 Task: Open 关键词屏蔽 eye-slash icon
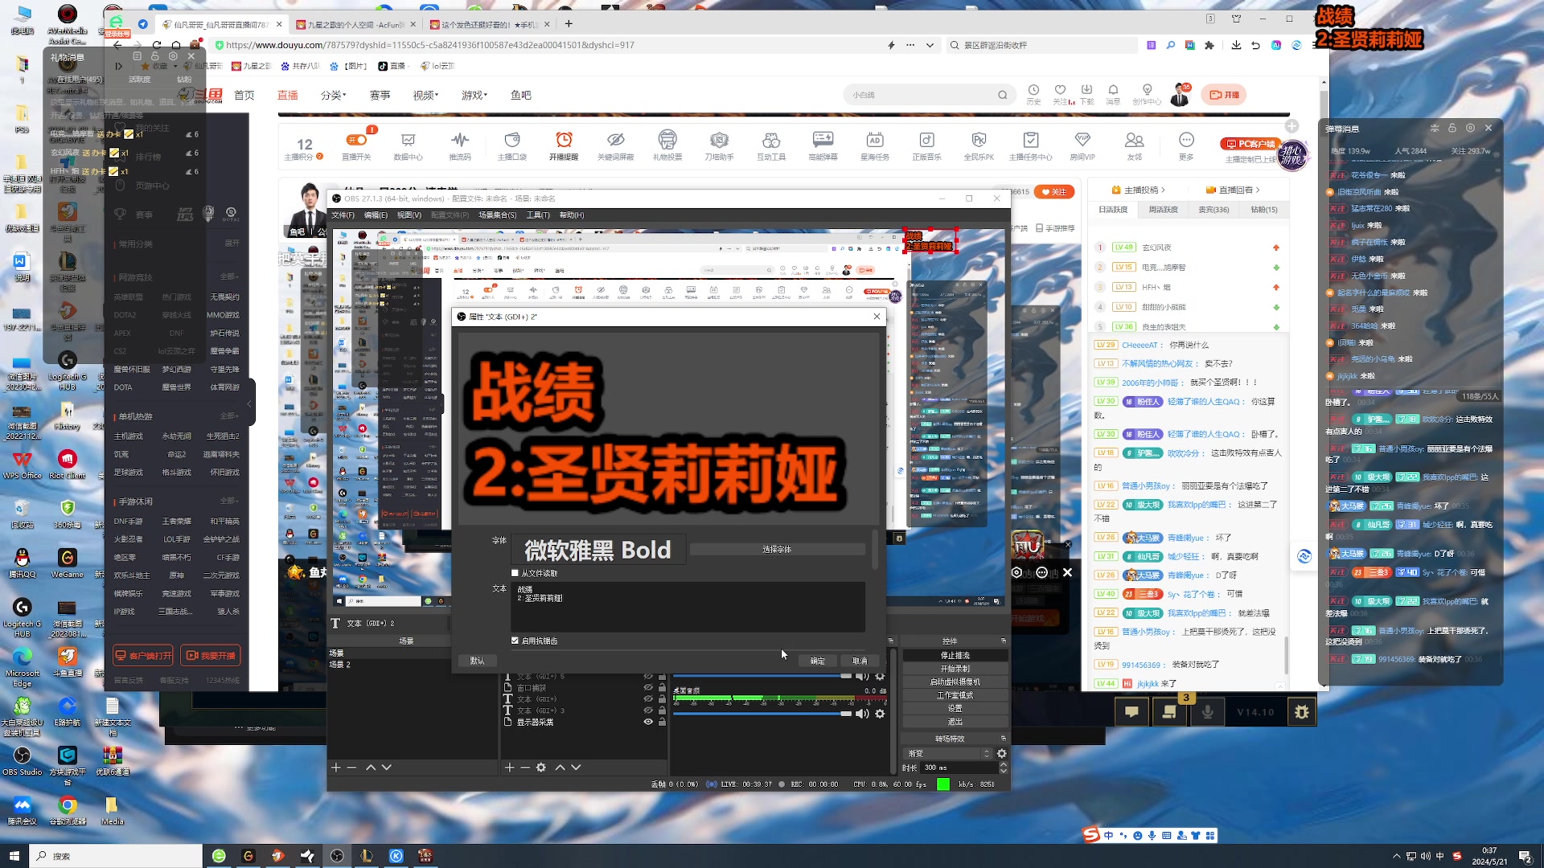coord(616,141)
